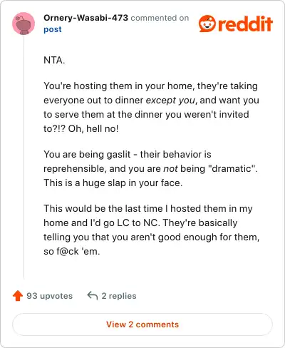Click the gray "commented on" text
The image size is (285, 348).
point(160,18)
